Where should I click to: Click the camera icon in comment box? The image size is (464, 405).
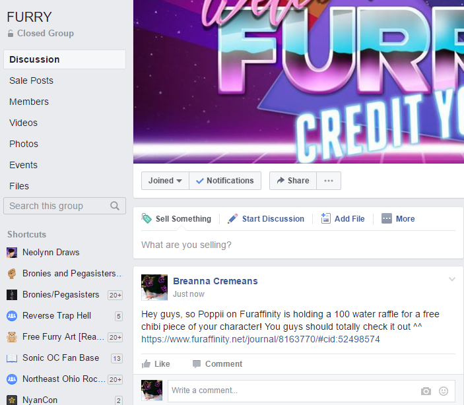tap(426, 391)
